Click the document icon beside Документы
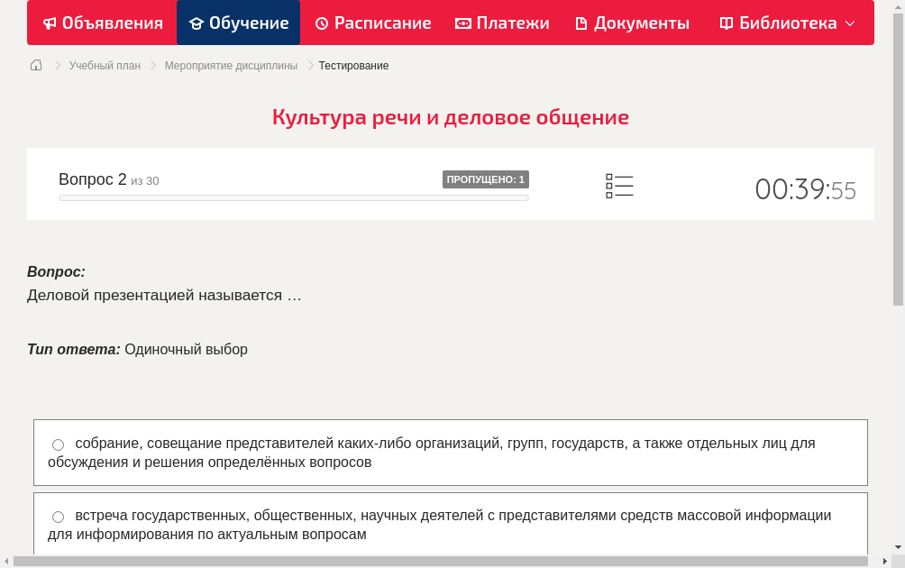The width and height of the screenshot is (905, 568). tap(580, 23)
